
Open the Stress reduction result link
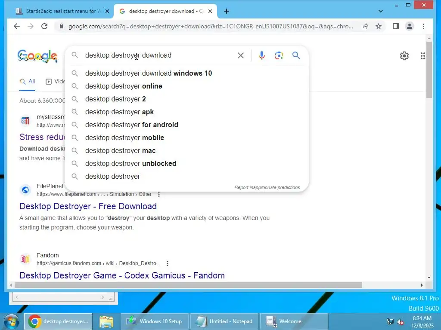tap(42, 137)
